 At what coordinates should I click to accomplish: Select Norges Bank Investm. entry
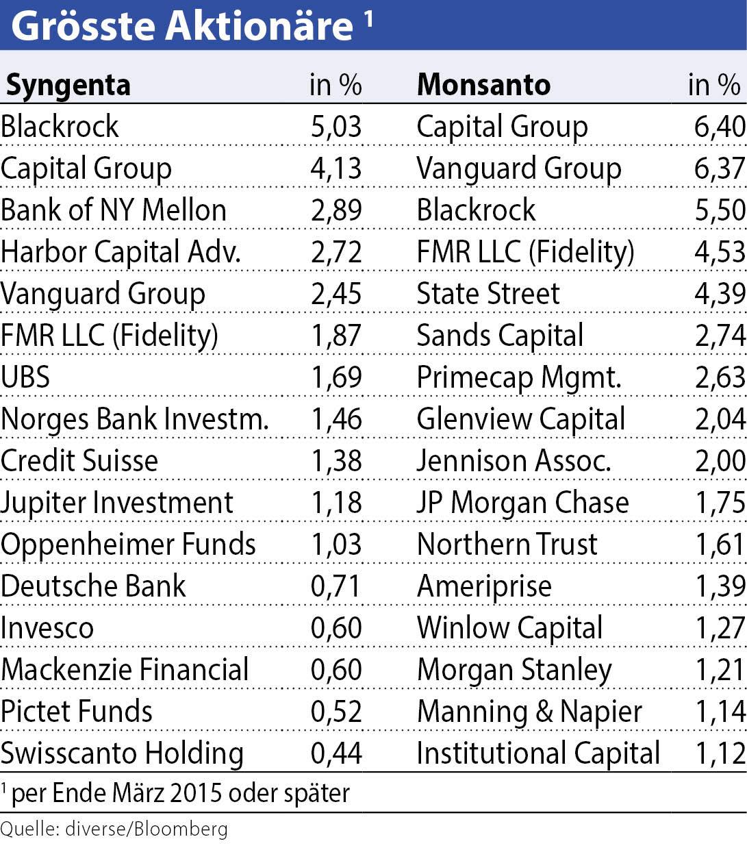pyautogui.click(x=135, y=419)
